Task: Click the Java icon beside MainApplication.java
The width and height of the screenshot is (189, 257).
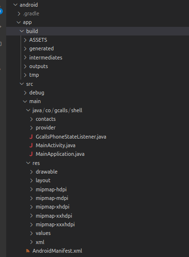Action: pos(31,154)
